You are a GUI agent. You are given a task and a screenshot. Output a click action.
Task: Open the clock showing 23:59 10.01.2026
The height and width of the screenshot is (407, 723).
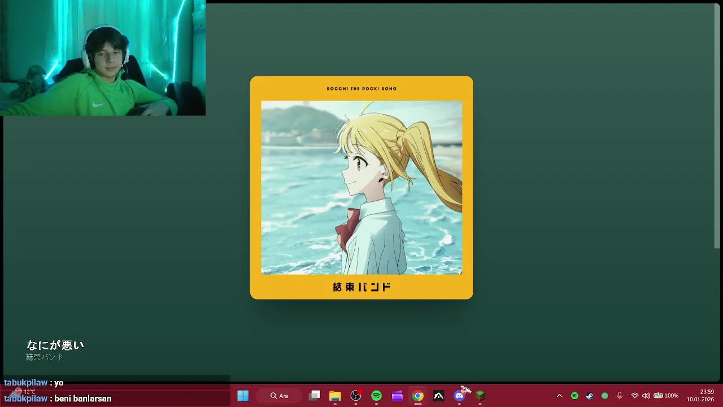point(700,396)
